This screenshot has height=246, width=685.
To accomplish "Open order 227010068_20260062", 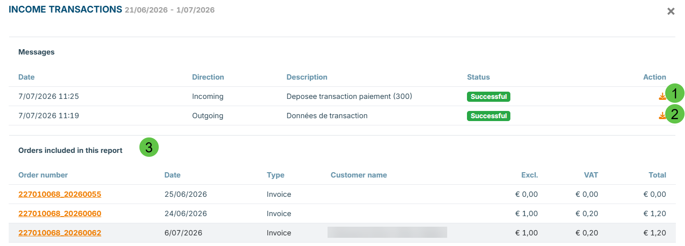I will pos(60,233).
